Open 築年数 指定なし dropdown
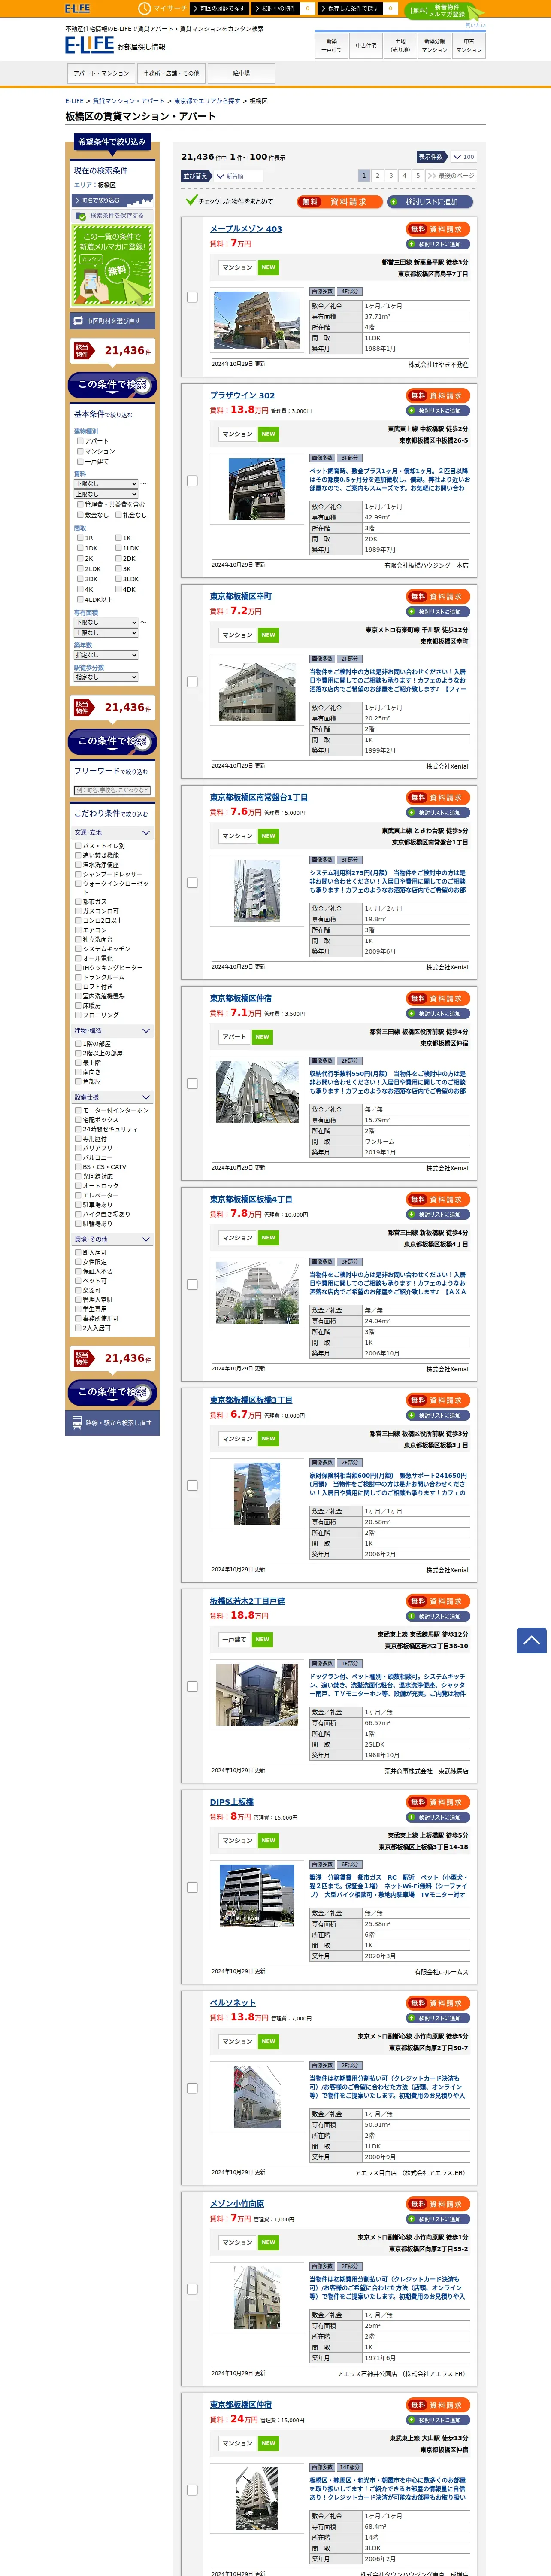551x2576 pixels. pyautogui.click(x=106, y=655)
